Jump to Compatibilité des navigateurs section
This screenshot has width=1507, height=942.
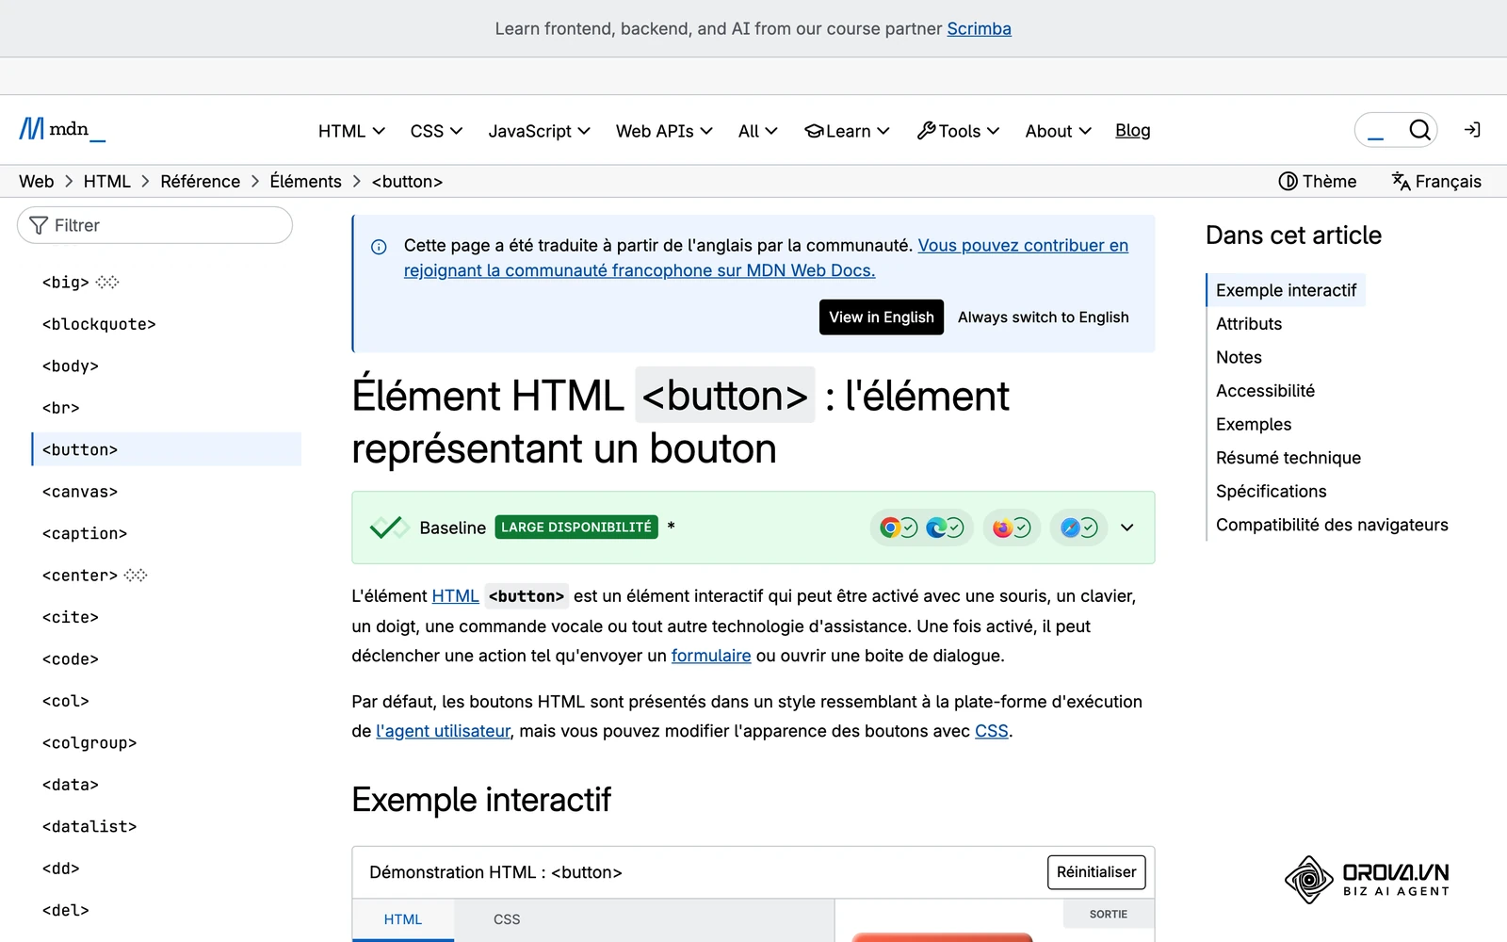click(x=1332, y=525)
